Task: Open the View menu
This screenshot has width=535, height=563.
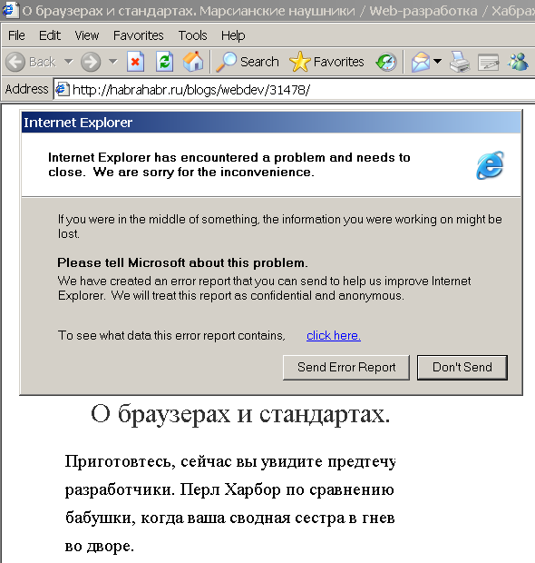Action: click(x=87, y=35)
